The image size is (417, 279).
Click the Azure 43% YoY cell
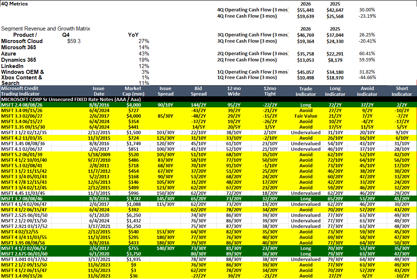tap(144, 54)
